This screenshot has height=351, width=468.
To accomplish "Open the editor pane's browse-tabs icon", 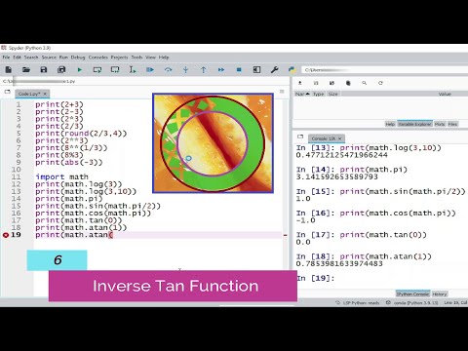I will [x=7, y=92].
